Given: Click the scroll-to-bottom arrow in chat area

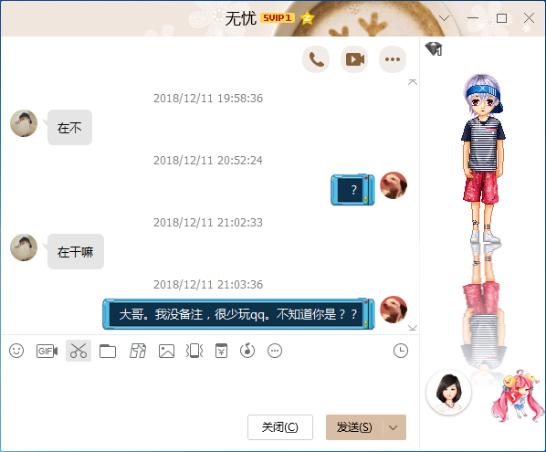Looking at the screenshot, I should click(413, 328).
